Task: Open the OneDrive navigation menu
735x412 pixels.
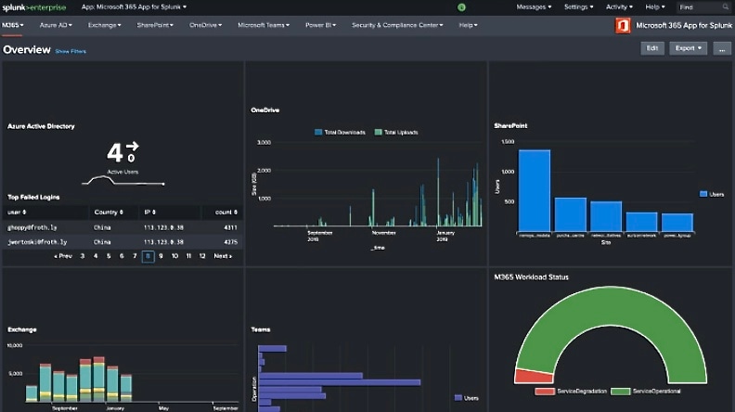Action: pos(205,25)
